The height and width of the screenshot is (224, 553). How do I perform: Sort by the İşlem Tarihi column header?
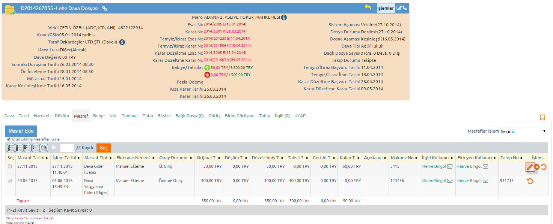point(66,158)
